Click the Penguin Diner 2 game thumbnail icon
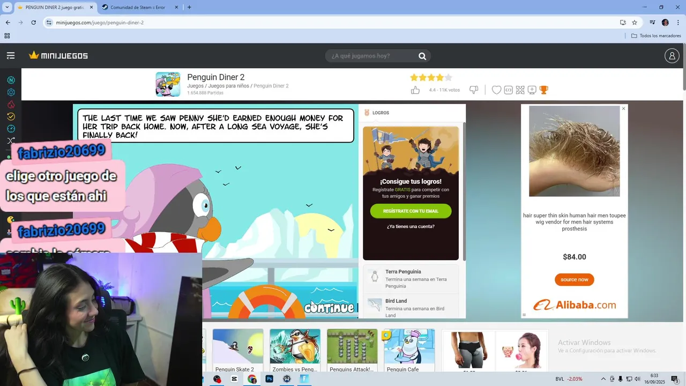The height and width of the screenshot is (386, 686). 168,84
